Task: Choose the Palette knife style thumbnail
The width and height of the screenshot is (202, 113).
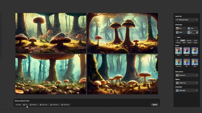Action: (195, 51)
